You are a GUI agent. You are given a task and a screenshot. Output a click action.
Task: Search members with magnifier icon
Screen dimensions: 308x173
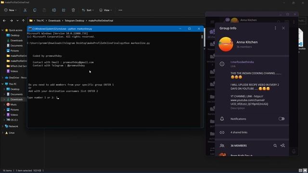pyautogui.click(x=275, y=146)
